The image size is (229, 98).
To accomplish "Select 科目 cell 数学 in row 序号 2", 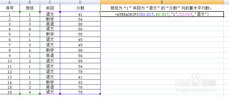I will pos(50,19).
